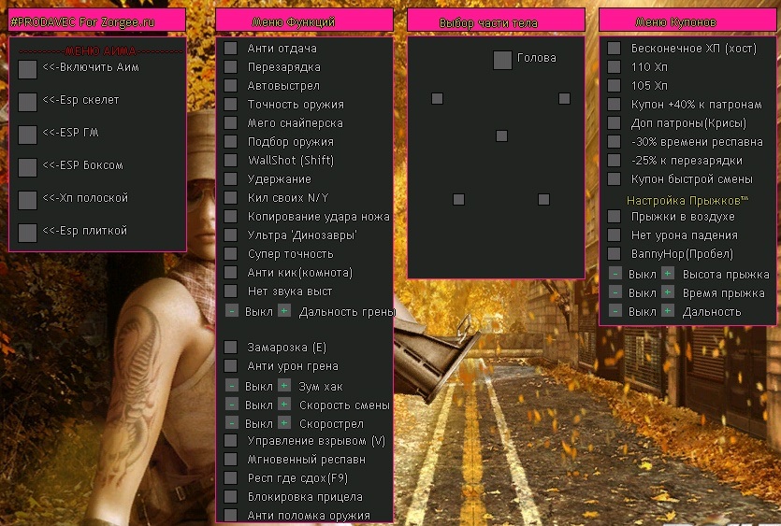Toggle 105 Хп checkbox
The height and width of the screenshot is (526, 781).
[615, 86]
